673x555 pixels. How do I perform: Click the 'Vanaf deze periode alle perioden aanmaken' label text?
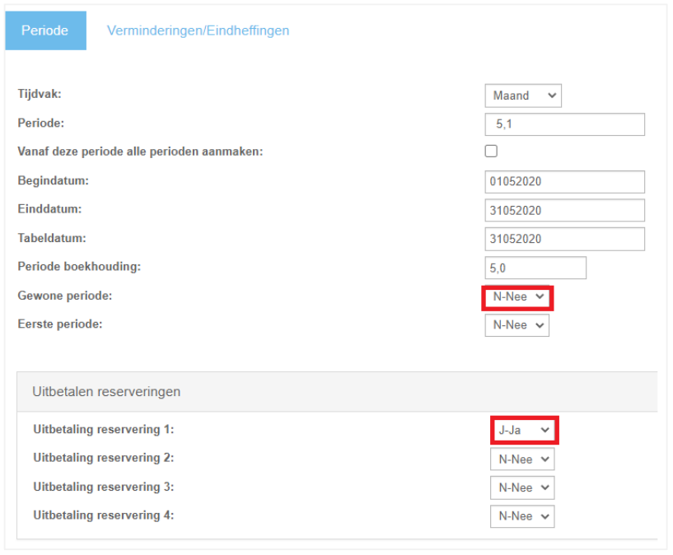tap(140, 152)
